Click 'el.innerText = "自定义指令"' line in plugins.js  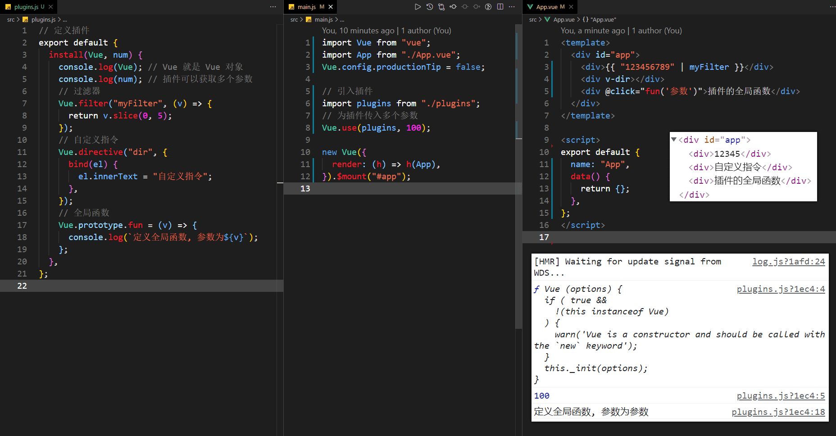click(145, 176)
